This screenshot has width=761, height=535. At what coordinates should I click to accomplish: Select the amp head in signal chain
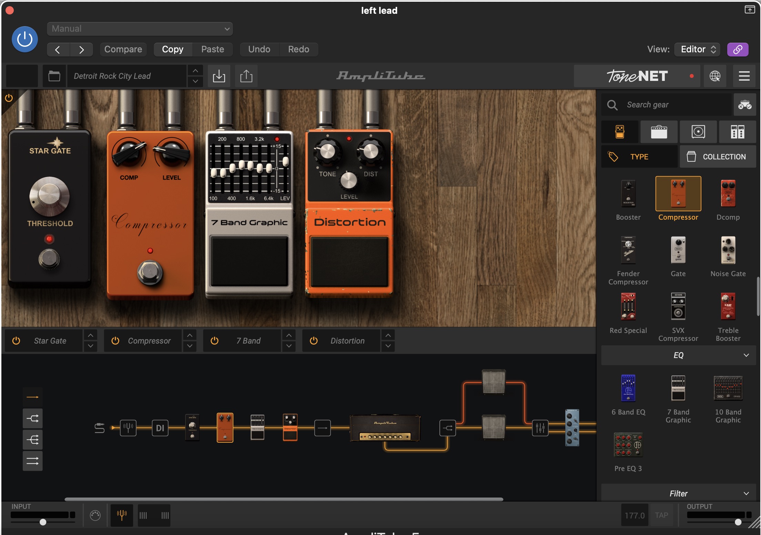[385, 428]
